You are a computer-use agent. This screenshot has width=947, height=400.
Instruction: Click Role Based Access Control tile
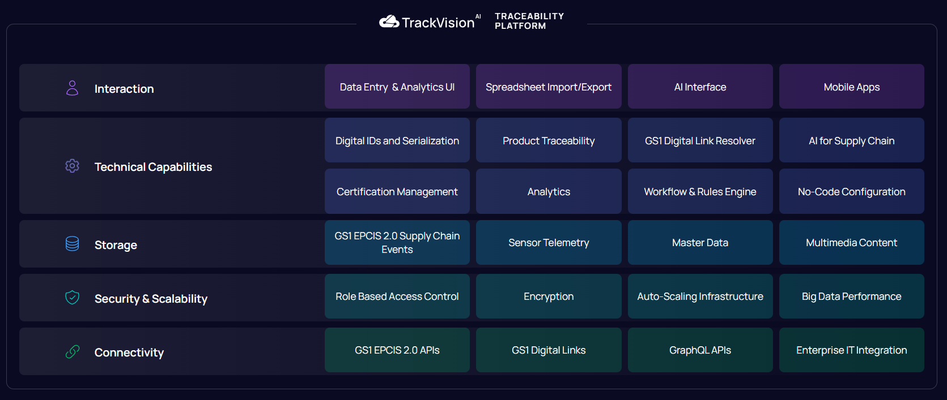click(397, 296)
